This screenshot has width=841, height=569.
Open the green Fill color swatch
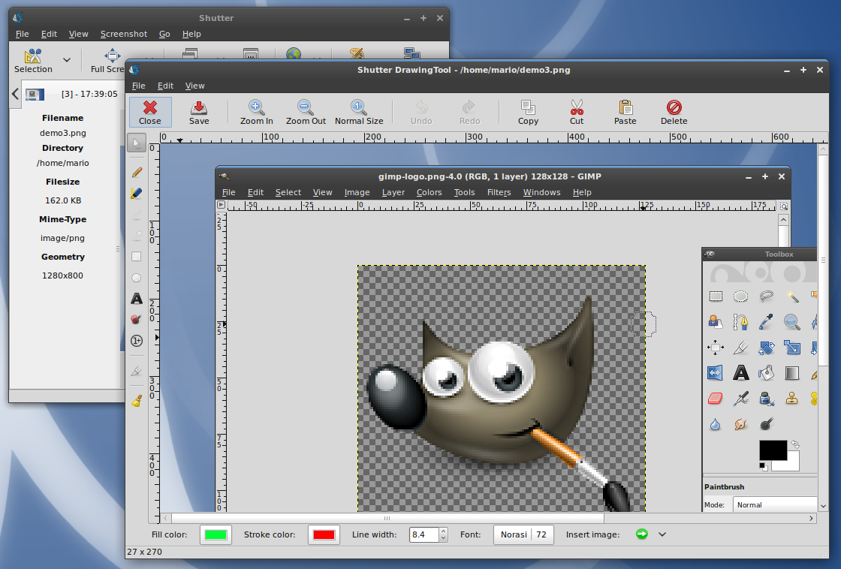(216, 534)
